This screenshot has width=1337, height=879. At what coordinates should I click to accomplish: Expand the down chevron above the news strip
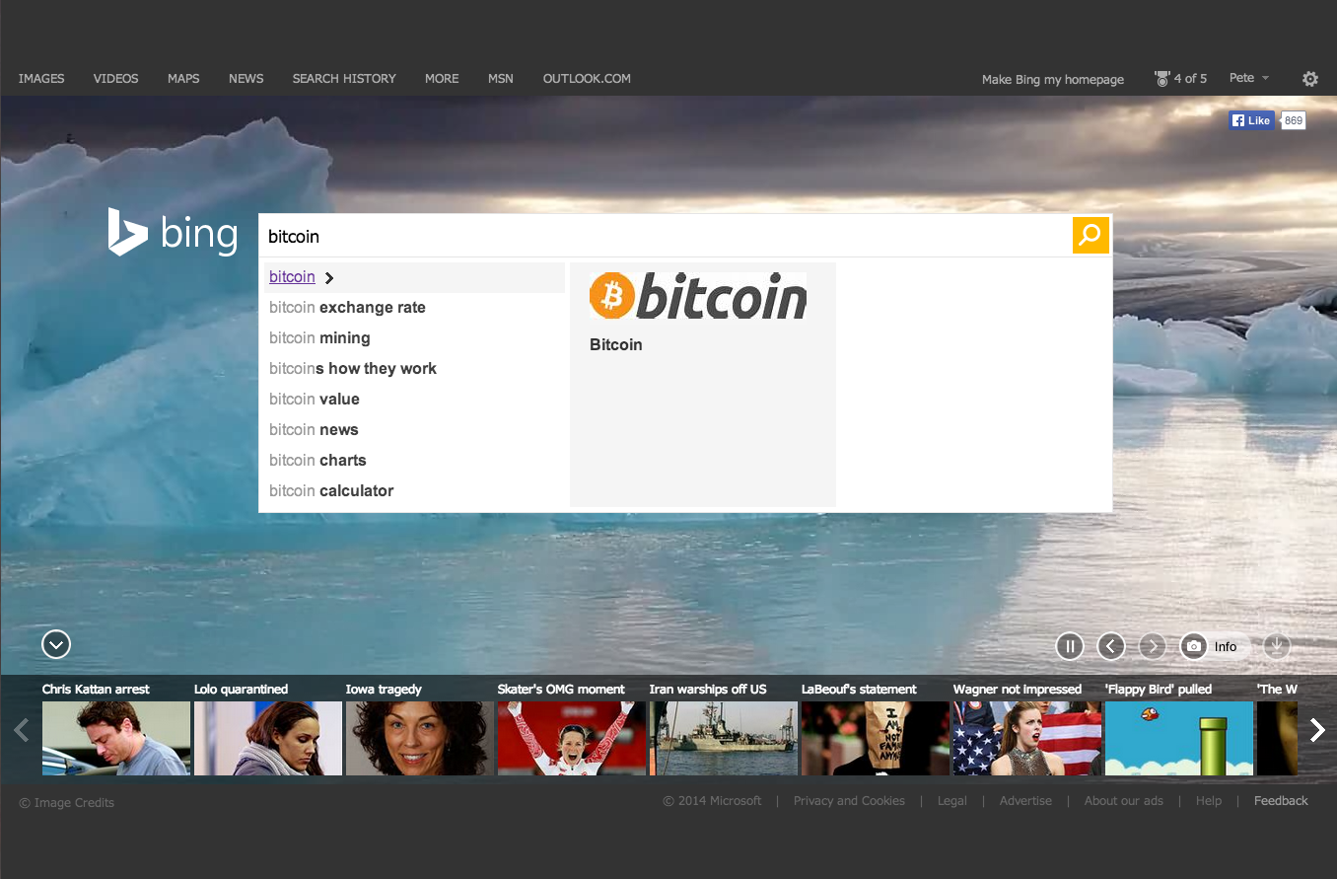pos(56,644)
